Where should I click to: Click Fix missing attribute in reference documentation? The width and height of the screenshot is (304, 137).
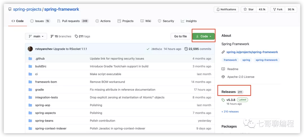tap(122, 89)
